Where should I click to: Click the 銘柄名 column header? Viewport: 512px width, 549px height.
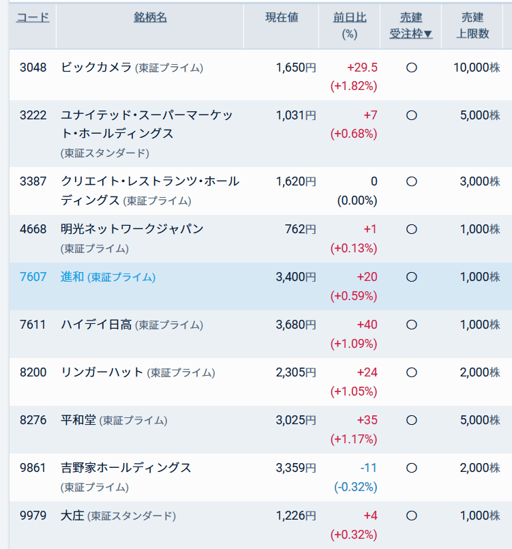(150, 18)
